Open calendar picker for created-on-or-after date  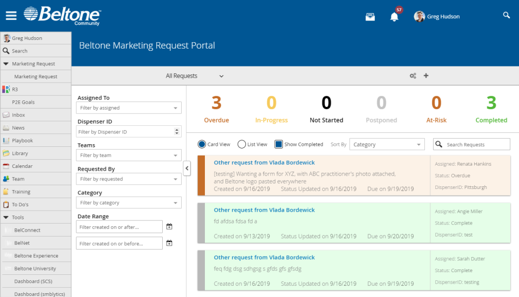click(169, 227)
